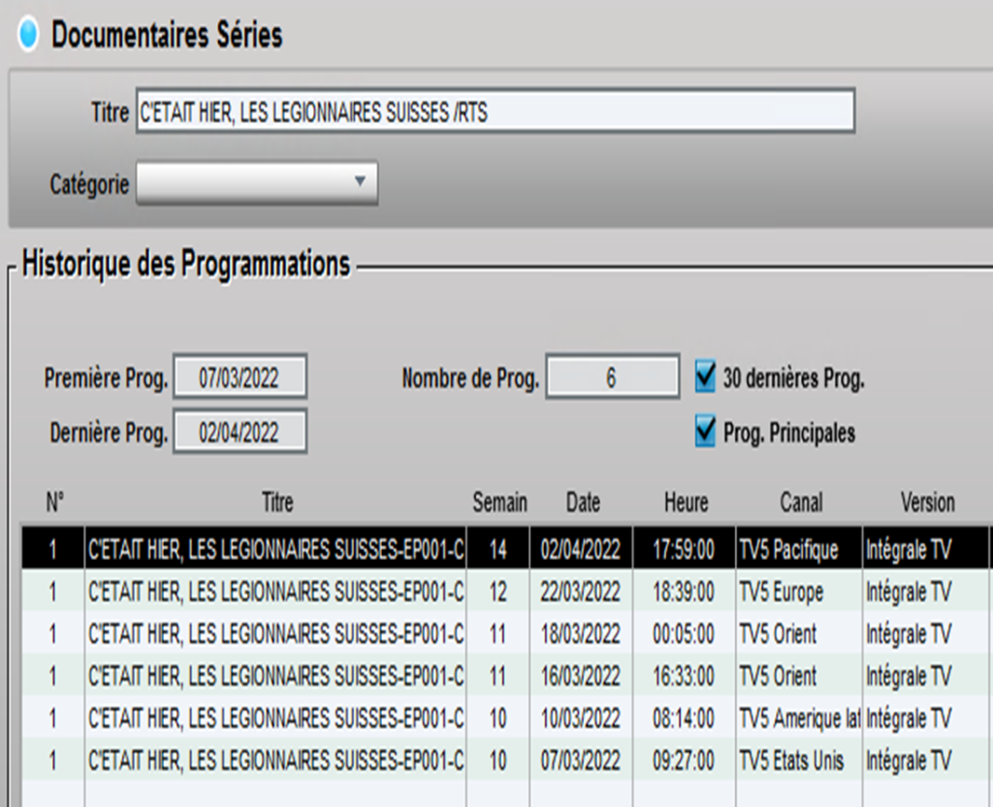The height and width of the screenshot is (807, 993).
Task: Click the 18:39:00 heure cell
Action: pyautogui.click(x=684, y=592)
